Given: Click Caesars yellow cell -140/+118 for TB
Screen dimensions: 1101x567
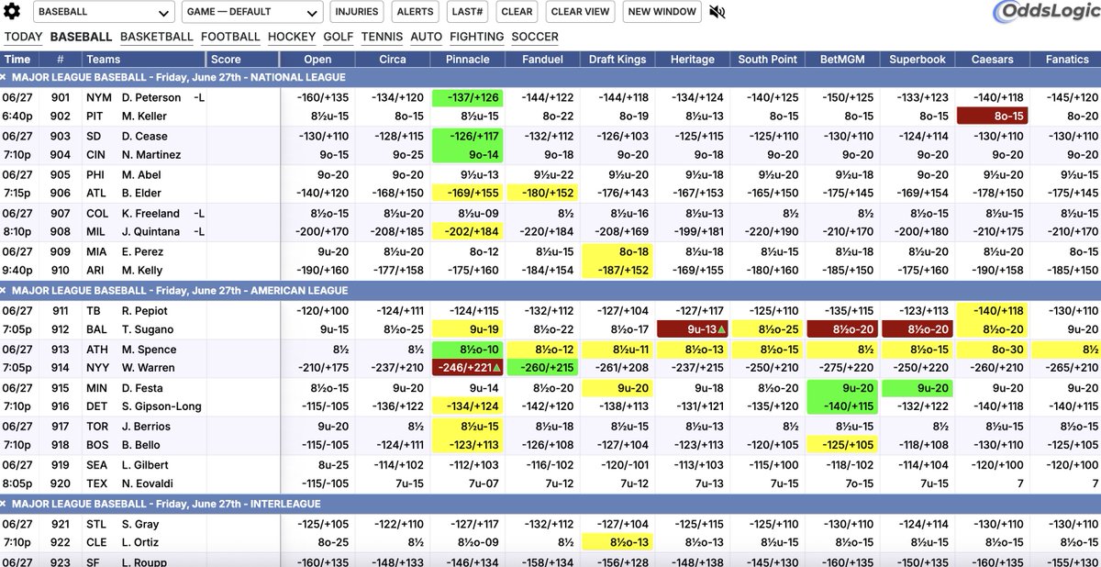Looking at the screenshot, I should point(992,311).
